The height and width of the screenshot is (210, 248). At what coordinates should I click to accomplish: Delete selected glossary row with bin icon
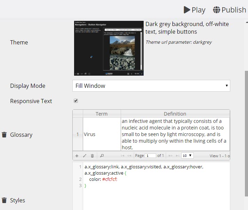click(x=93, y=156)
